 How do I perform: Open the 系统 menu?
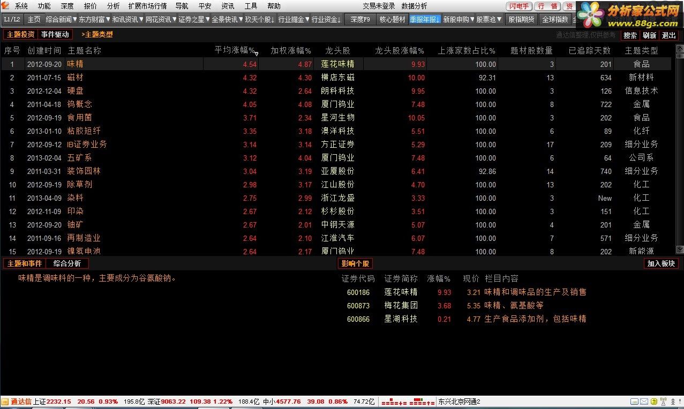[21, 6]
